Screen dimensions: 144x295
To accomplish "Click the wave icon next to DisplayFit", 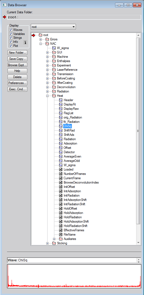I will [x=61, y=104].
